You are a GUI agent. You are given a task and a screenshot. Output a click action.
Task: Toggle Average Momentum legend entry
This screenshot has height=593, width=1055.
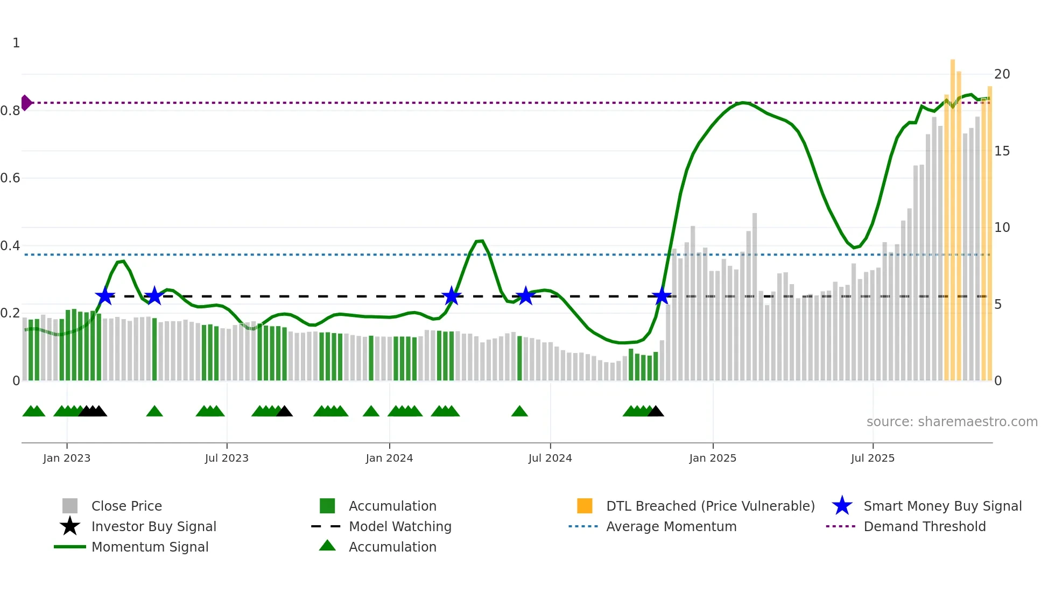[671, 526]
